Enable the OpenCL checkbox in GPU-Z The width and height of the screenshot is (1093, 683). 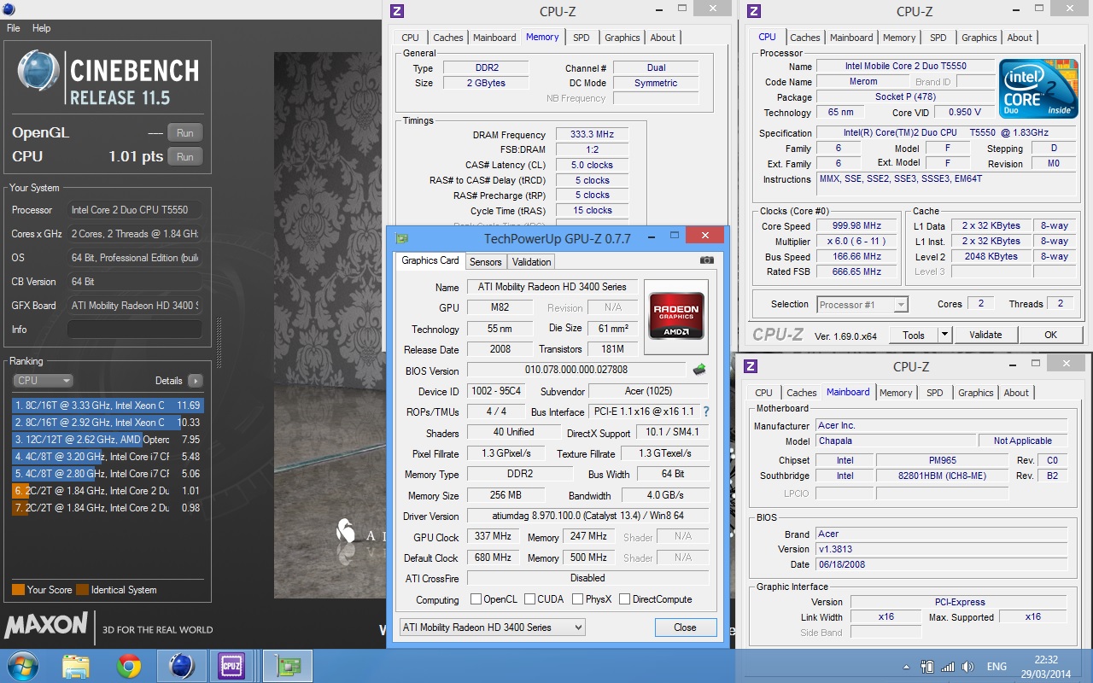click(x=476, y=599)
